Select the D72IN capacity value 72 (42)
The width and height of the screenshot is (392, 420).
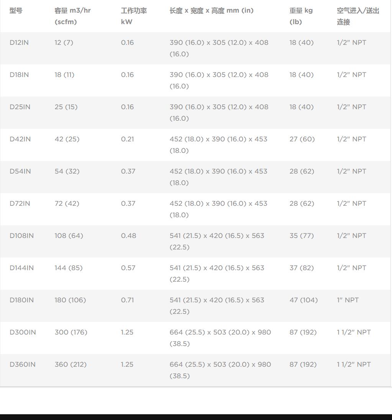[67, 203]
